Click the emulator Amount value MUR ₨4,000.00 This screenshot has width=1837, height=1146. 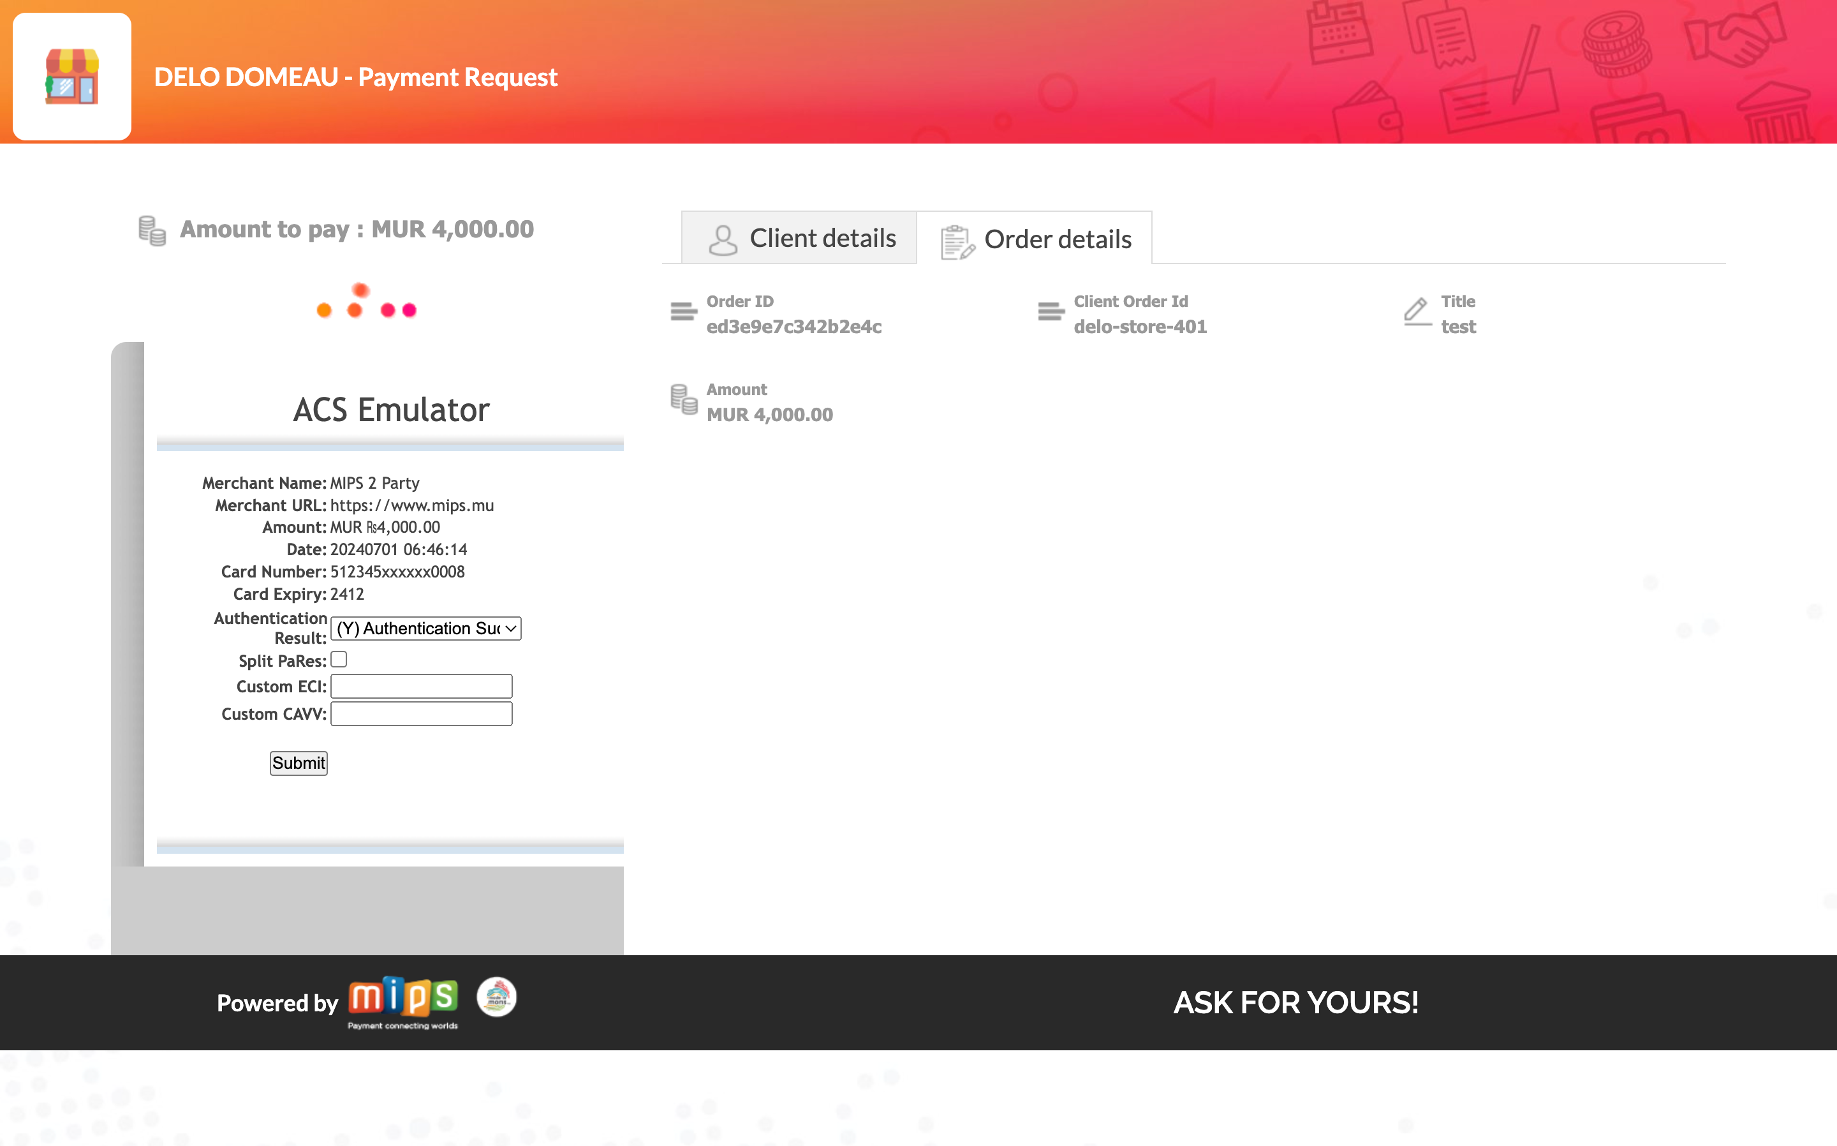click(x=385, y=527)
